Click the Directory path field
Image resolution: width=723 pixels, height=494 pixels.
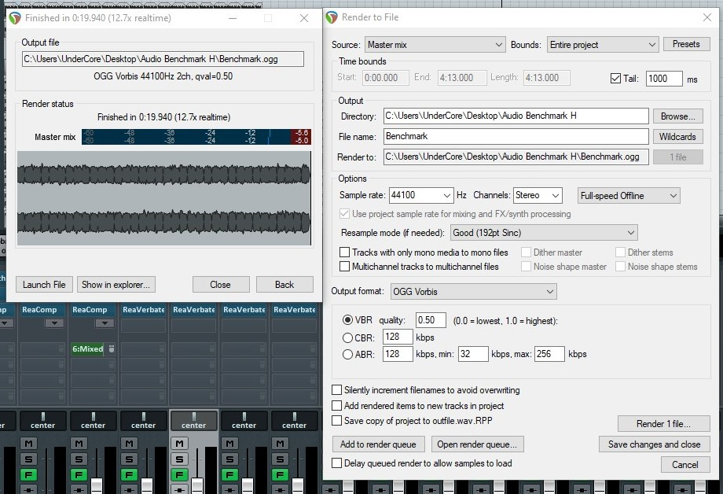click(x=516, y=116)
